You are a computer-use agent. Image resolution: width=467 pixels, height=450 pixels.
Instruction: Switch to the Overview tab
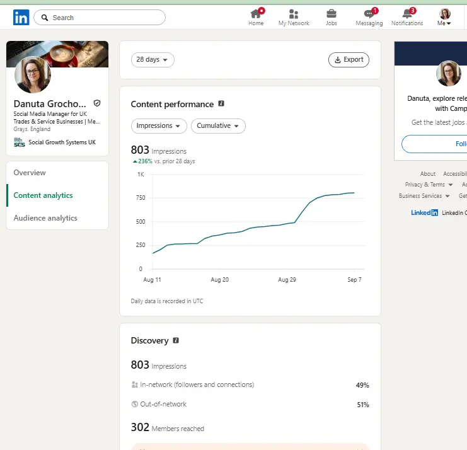(30, 173)
